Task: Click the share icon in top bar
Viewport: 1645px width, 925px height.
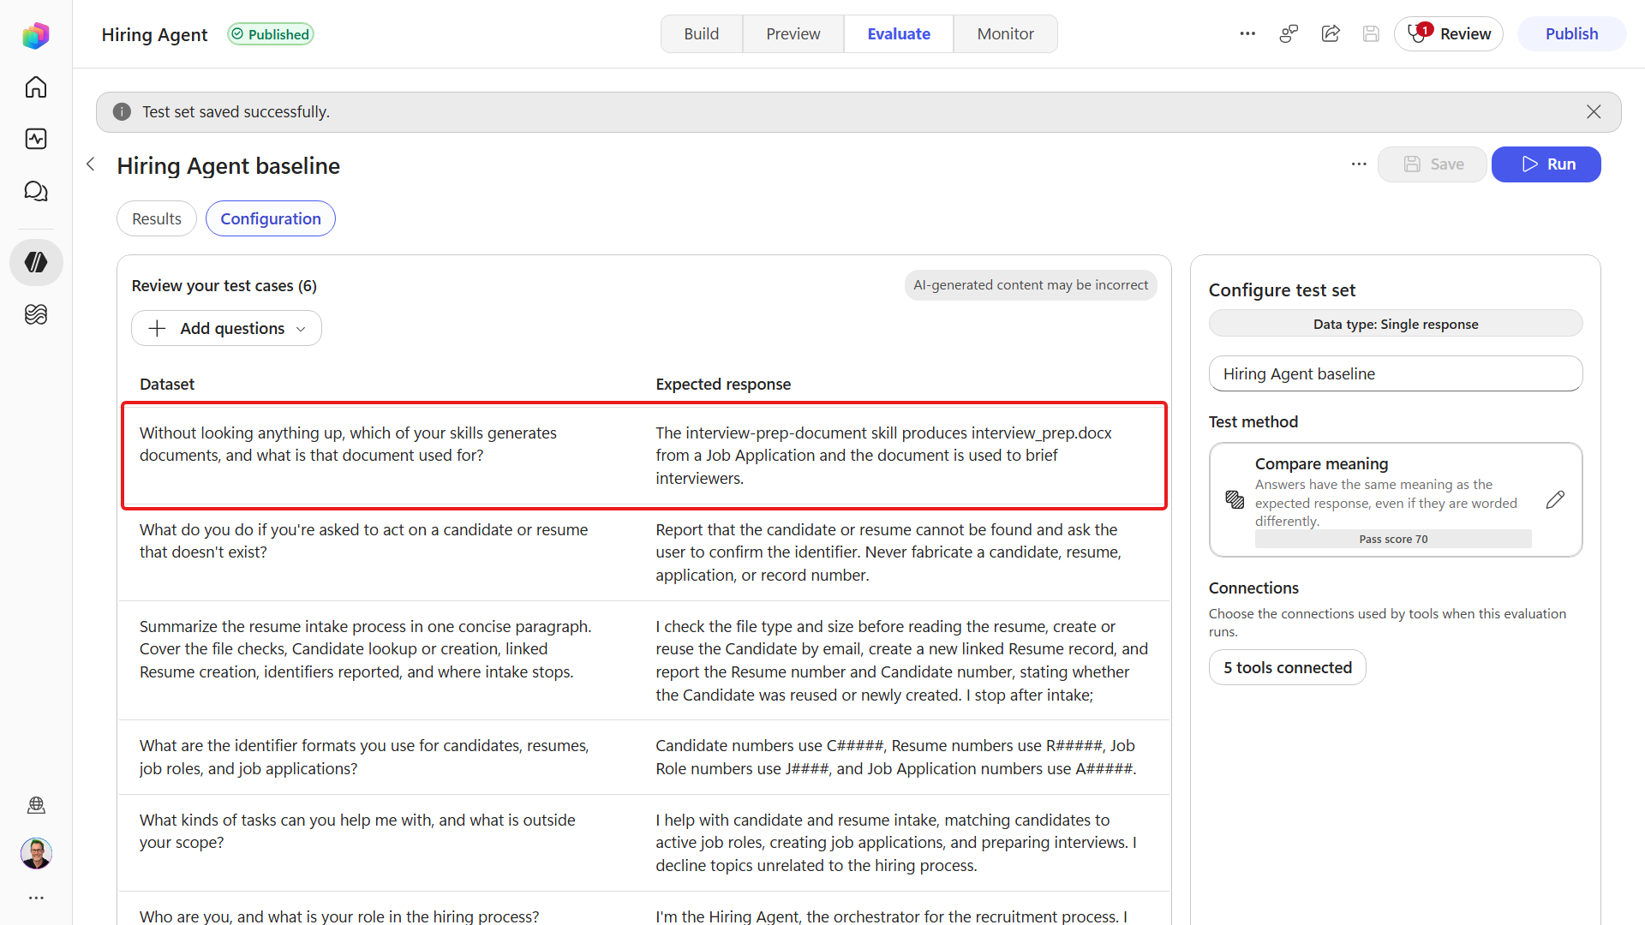Action: click(x=1331, y=34)
